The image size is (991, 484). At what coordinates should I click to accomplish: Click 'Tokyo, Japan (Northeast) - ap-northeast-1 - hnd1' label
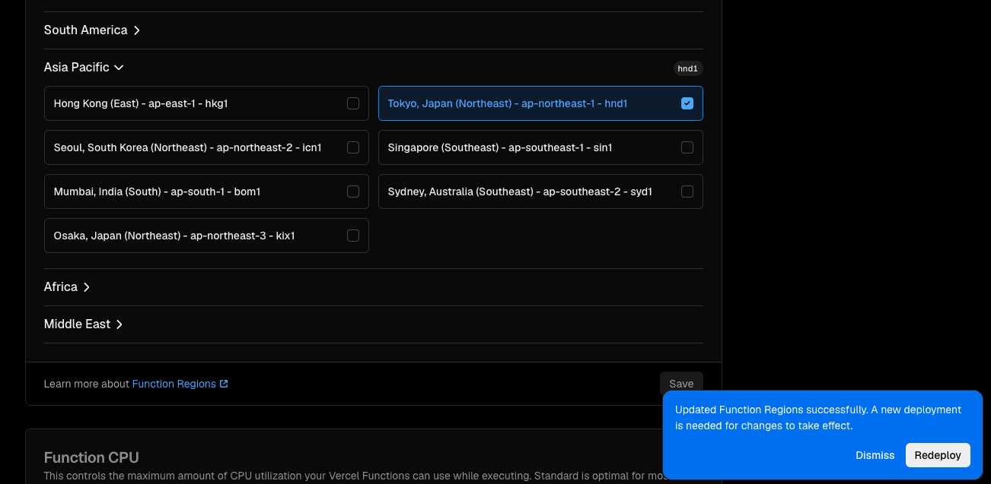point(508,103)
